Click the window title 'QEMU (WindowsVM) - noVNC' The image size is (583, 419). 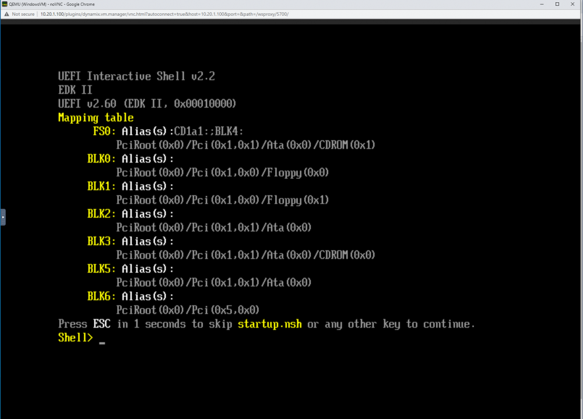[x=52, y=4]
